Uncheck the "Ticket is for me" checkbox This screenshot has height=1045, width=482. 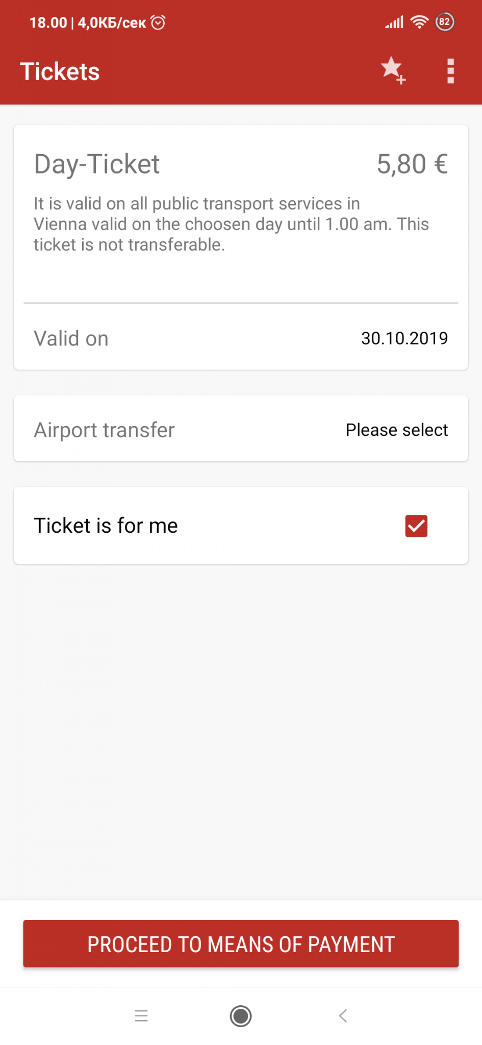click(416, 526)
